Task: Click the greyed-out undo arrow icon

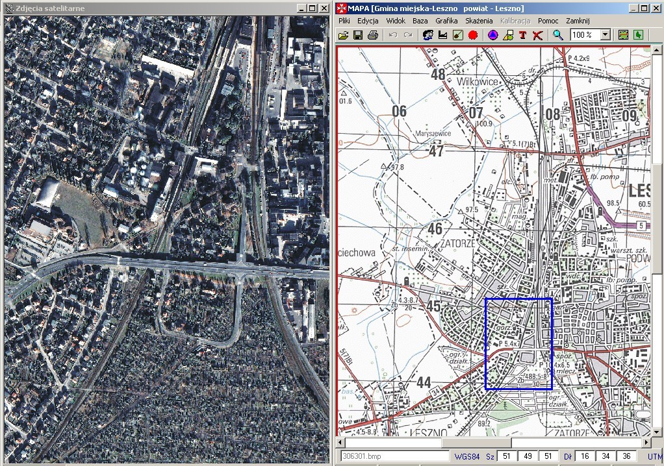Action: 393,35
